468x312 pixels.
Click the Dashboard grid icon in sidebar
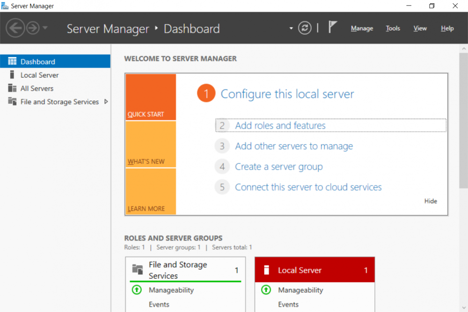[12, 61]
